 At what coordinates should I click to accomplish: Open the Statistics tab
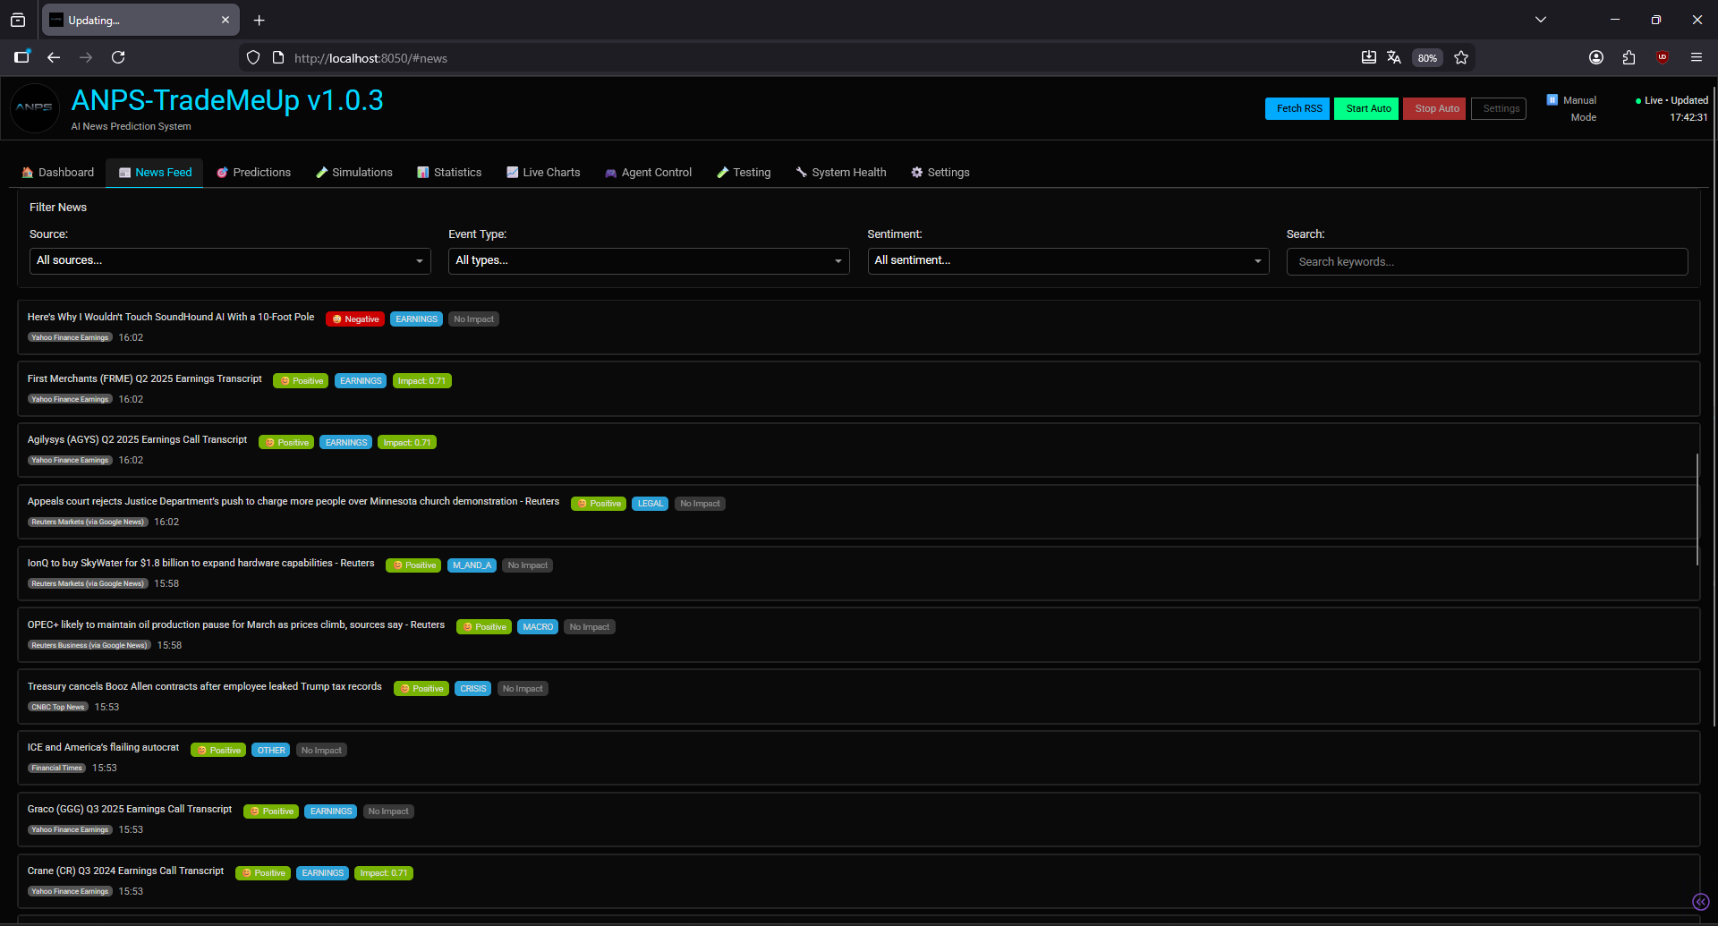click(x=449, y=173)
